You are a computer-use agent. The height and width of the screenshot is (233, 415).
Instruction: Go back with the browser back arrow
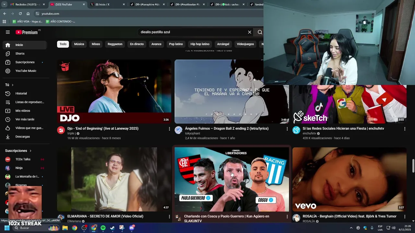(x=5, y=14)
